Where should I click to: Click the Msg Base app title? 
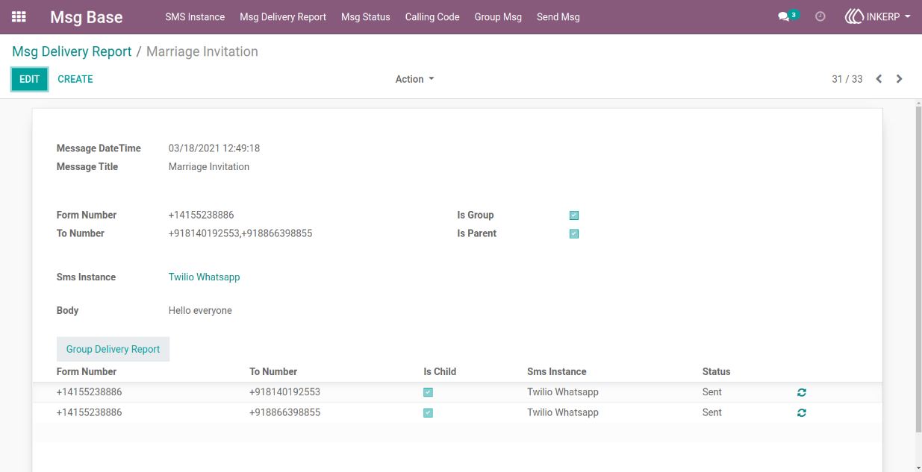pyautogui.click(x=87, y=16)
